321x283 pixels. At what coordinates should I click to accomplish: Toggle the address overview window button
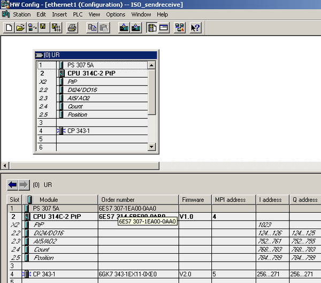click(x=163, y=28)
